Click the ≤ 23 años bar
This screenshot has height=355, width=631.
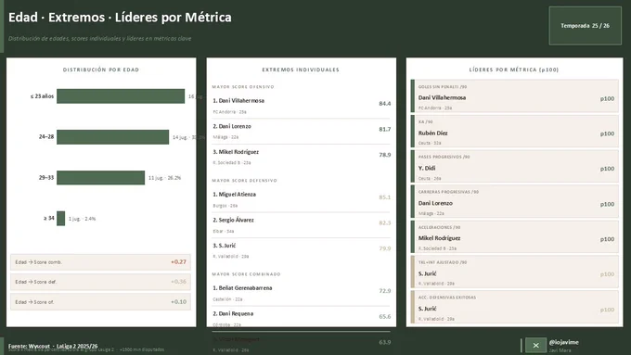tap(121, 96)
